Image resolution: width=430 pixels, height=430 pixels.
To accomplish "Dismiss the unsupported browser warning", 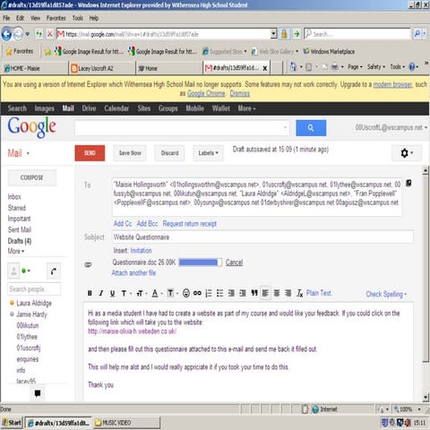I will (x=239, y=93).
